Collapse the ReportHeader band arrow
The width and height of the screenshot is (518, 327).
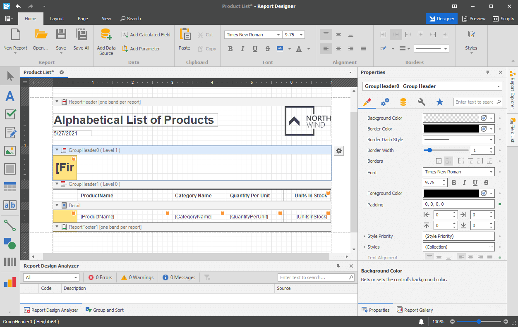click(x=57, y=102)
